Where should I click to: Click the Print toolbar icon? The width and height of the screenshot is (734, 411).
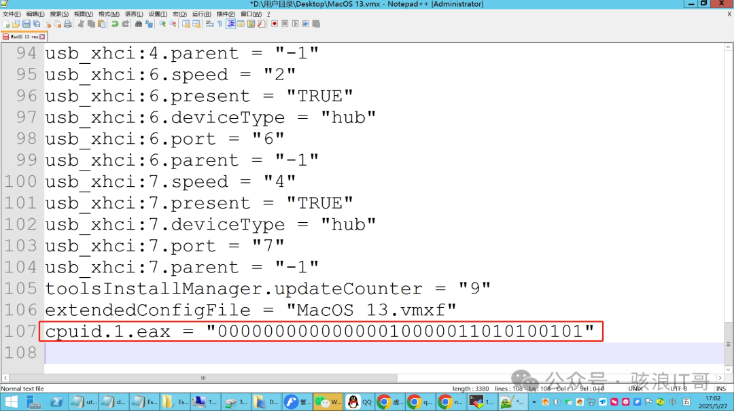67,24
